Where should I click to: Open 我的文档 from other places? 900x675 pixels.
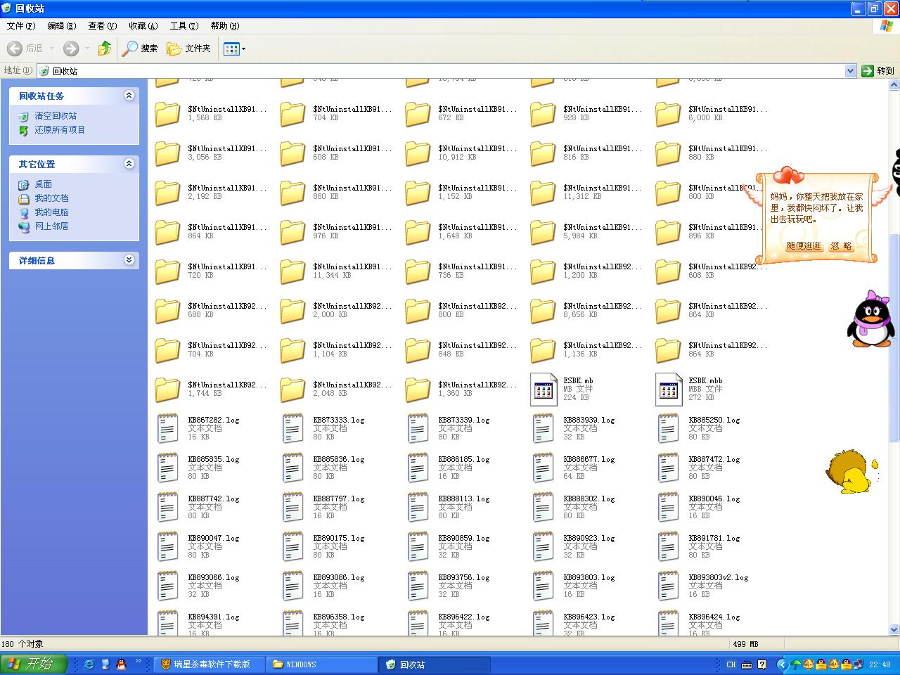coord(51,198)
